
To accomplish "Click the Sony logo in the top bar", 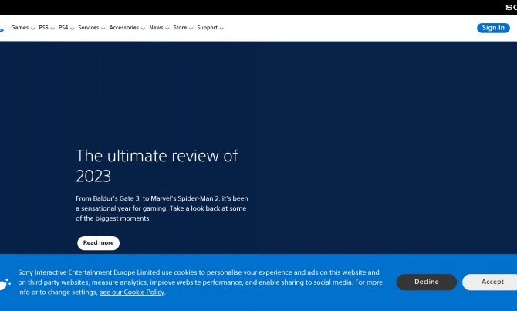I will pyautogui.click(x=511, y=7).
